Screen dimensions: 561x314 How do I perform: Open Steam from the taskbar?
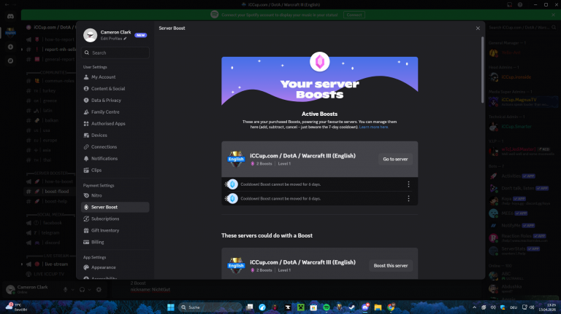351,307
